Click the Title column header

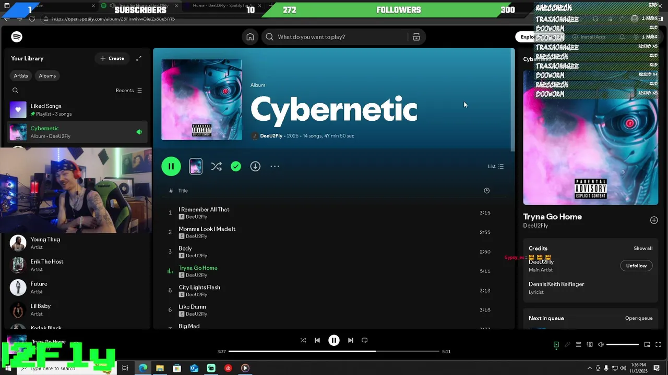(x=183, y=191)
